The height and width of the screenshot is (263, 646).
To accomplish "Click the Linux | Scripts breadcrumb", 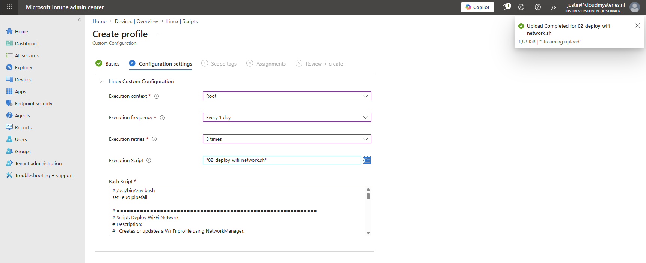I will [182, 21].
